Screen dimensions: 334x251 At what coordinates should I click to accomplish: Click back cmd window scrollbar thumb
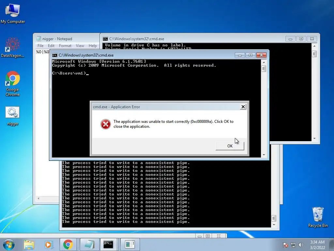[x=314, y=54]
